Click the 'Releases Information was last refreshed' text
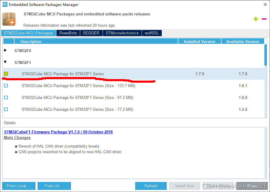The width and height of the screenshot is (270, 192). click(x=69, y=25)
